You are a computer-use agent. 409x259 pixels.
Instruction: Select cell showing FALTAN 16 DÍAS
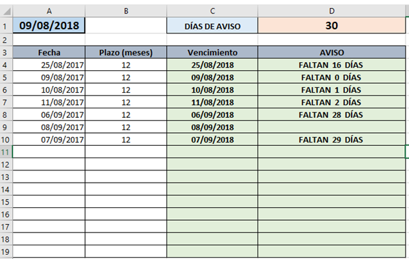pos(332,65)
